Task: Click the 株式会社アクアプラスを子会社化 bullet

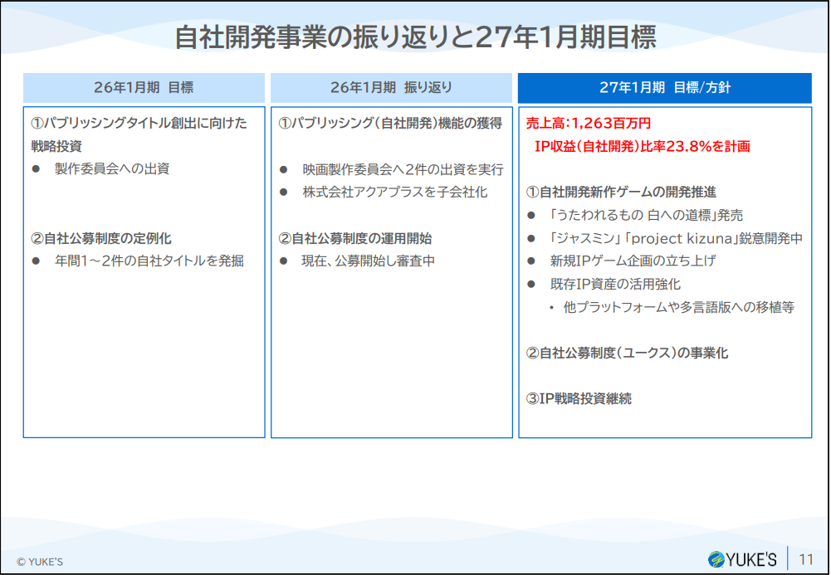Action: point(394,192)
